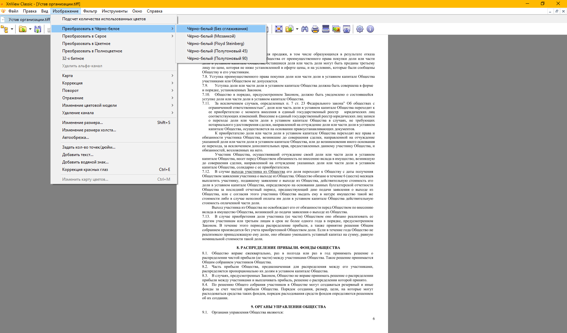
Task: Click the document heading 8. РАСПРЕДЕЛЕНИЕ ПРИБЫЛИ
Action: [288, 248]
